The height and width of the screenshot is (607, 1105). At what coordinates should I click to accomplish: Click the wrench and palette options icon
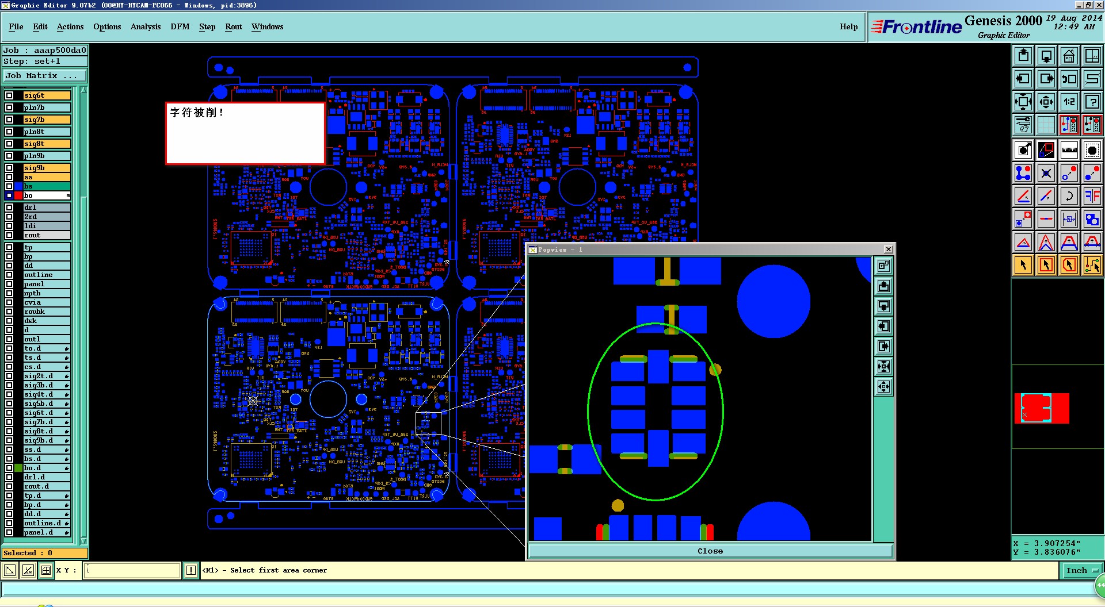coord(1023,125)
